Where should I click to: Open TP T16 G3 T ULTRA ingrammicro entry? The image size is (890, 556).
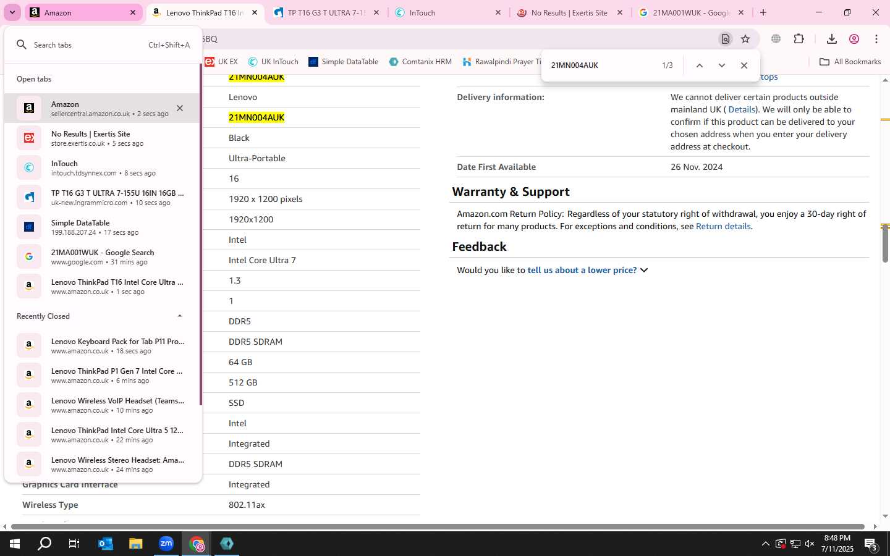point(103,197)
